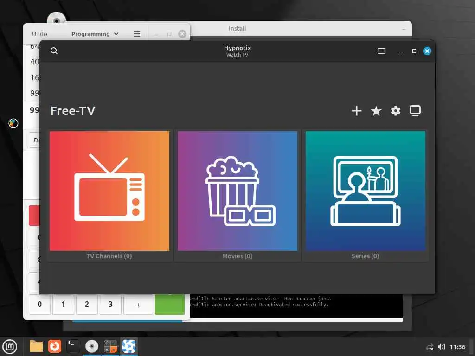This screenshot has height=356, width=475.
Task: Click the Free-TV provider heading
Action: tap(73, 111)
